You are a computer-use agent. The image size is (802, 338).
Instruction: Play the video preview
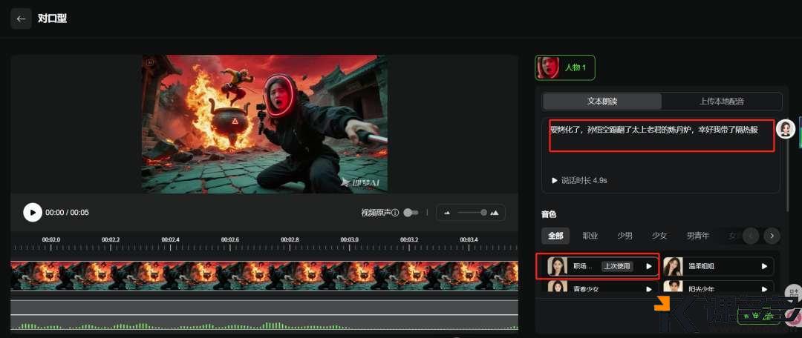tap(33, 213)
